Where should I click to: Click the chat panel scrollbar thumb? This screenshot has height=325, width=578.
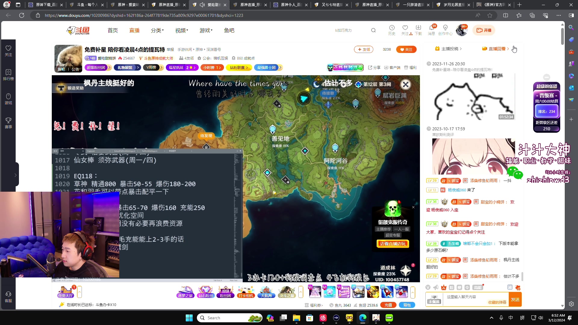522,276
